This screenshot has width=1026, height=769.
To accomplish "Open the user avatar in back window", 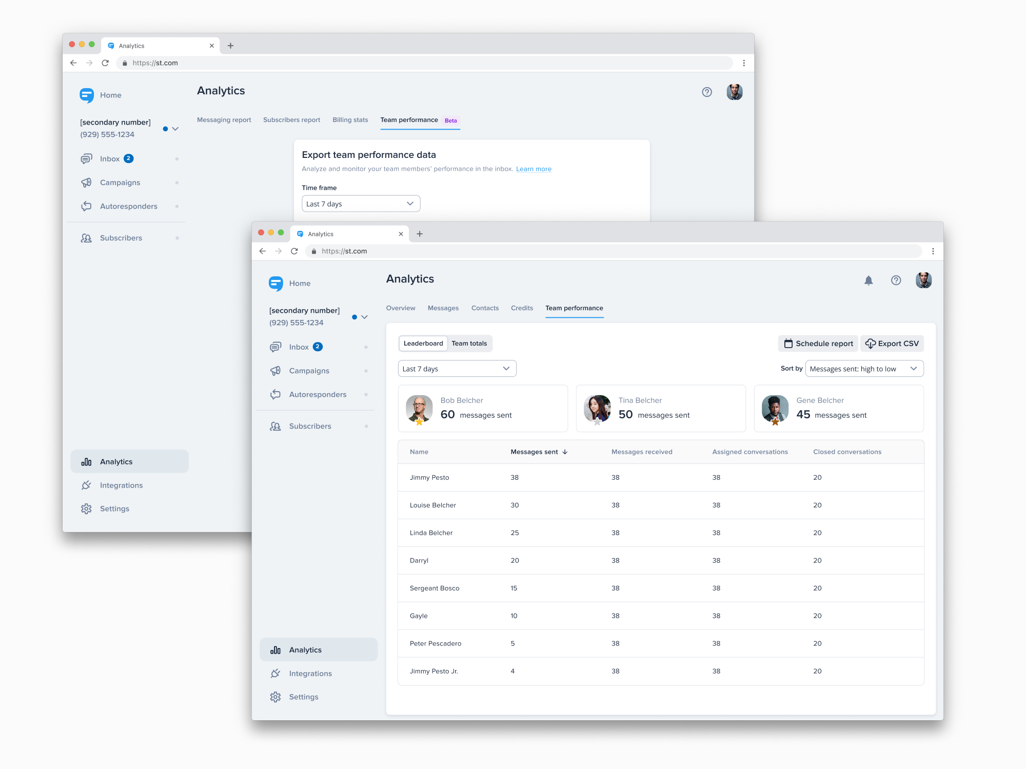I will 735,92.
